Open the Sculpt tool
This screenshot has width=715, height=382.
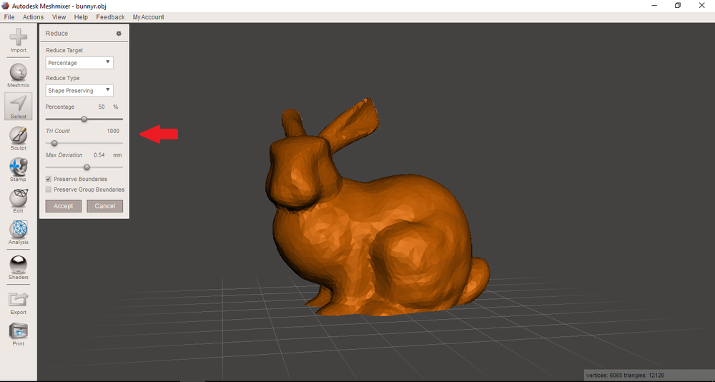click(19, 138)
